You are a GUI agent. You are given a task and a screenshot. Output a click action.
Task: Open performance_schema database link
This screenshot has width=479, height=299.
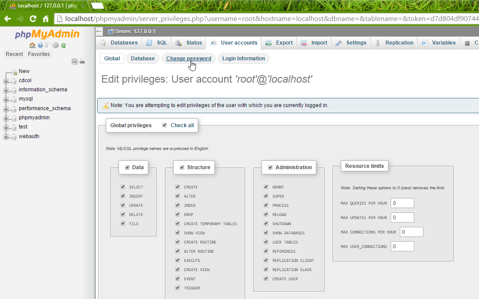[x=45, y=108]
